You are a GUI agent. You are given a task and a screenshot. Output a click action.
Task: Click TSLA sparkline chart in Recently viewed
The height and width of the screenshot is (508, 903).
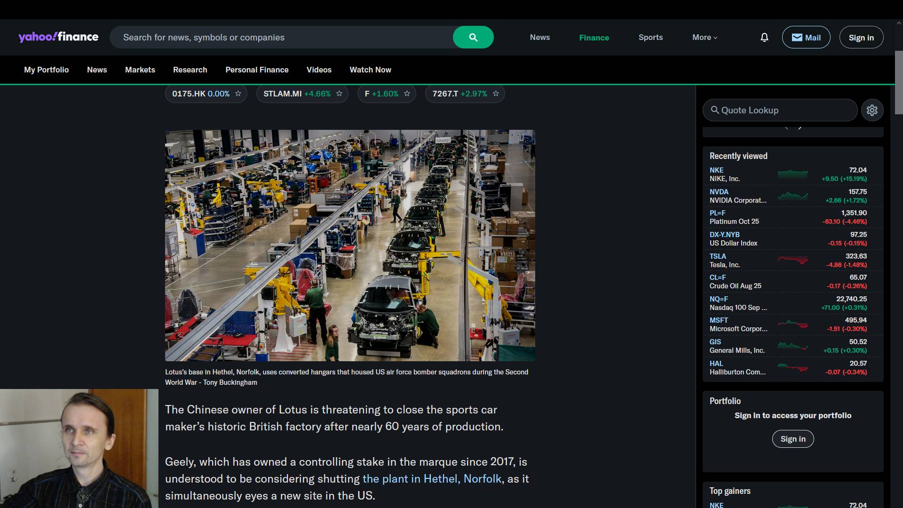792,260
